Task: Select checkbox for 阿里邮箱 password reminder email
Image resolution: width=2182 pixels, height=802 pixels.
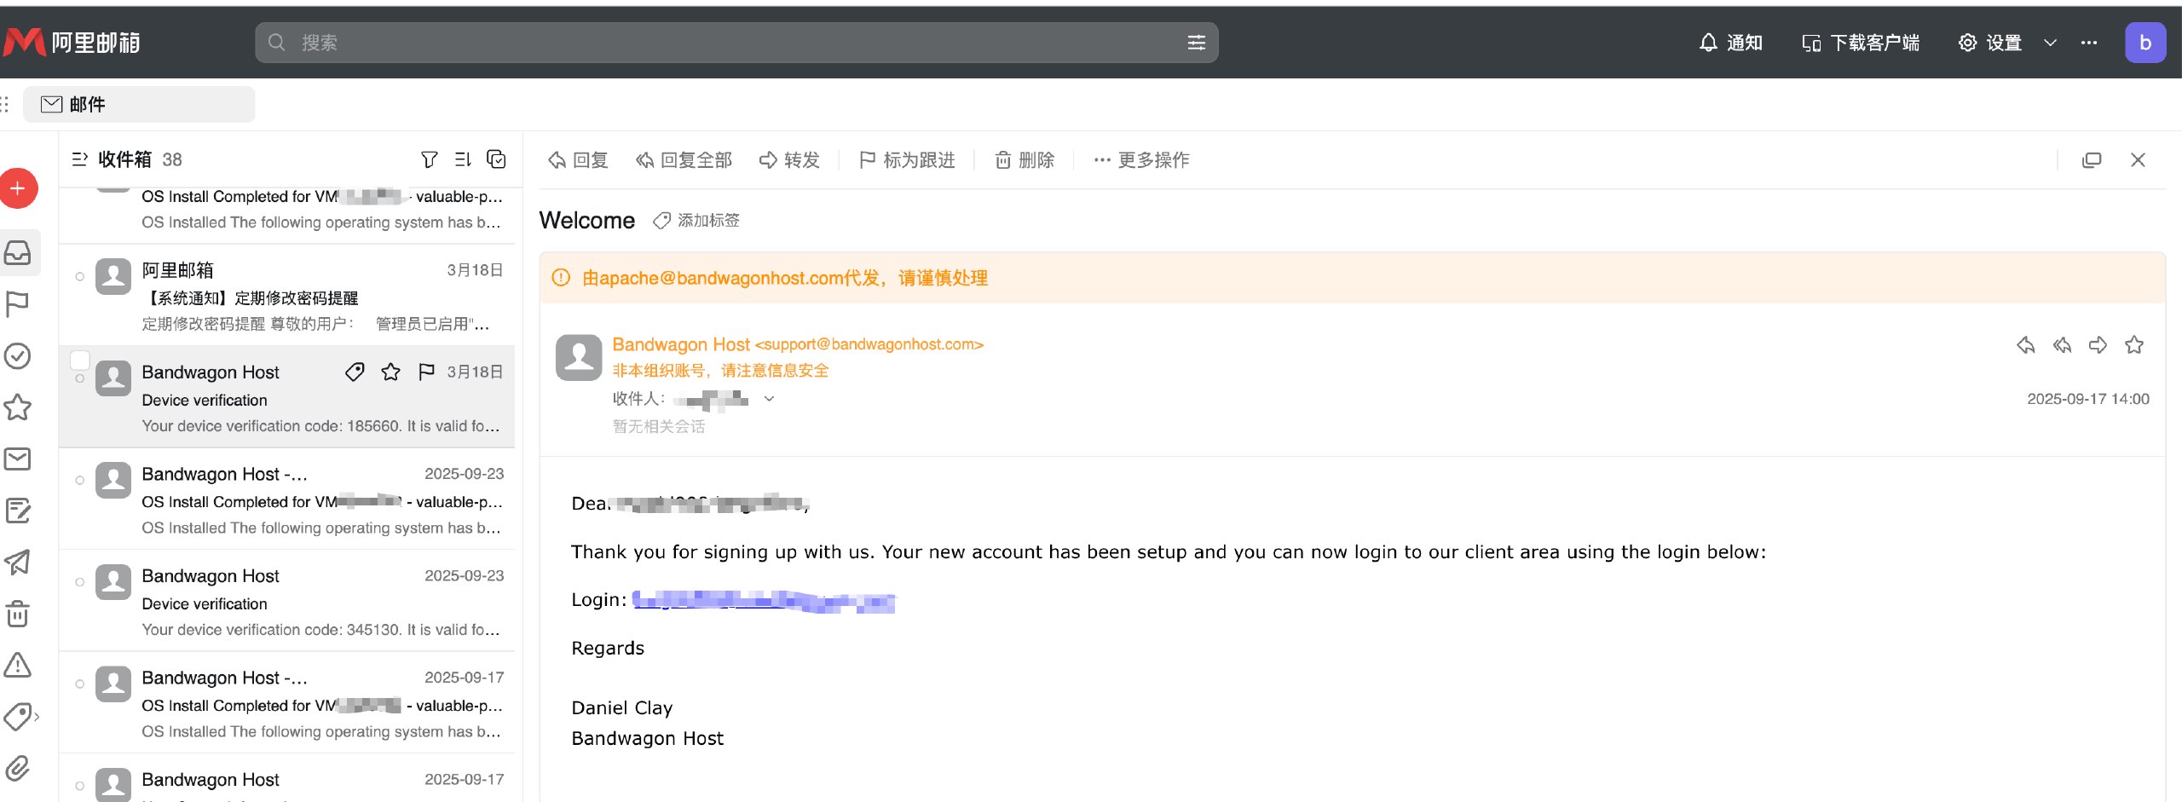Action: point(80,276)
